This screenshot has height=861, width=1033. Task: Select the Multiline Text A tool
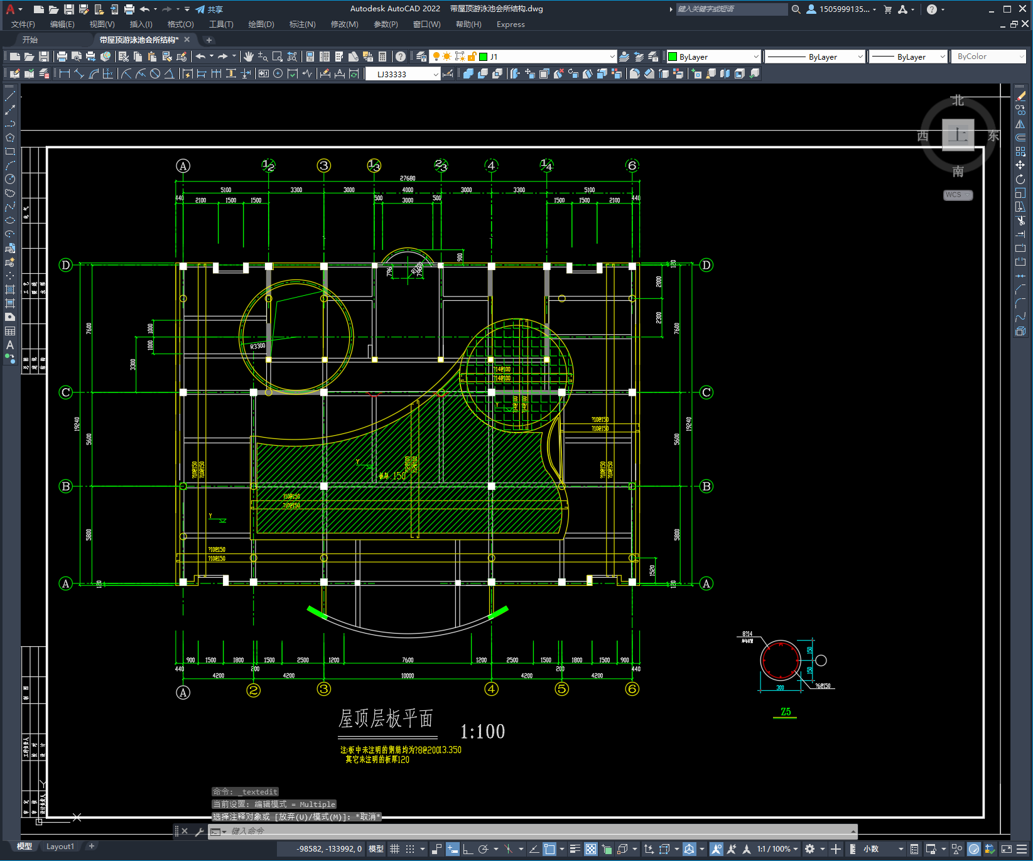click(10, 345)
